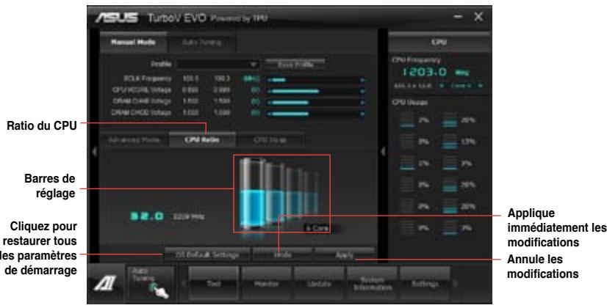Click the 52.0 CPU ratio readout

tap(147, 216)
